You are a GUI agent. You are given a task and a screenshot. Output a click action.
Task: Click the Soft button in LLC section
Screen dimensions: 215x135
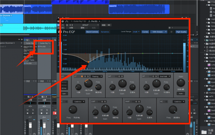tap(64, 94)
